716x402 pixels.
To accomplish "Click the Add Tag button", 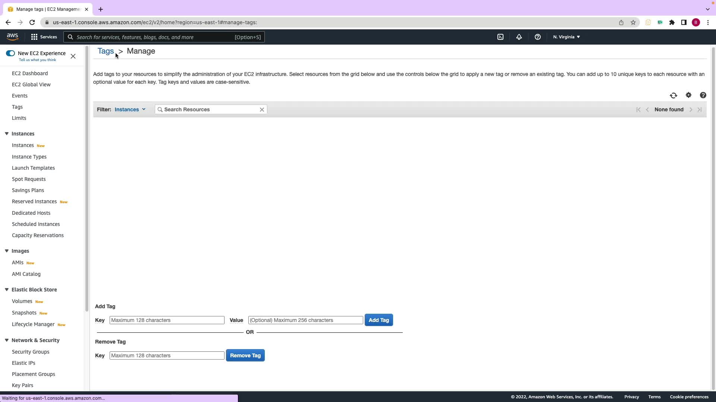I will click(x=379, y=320).
